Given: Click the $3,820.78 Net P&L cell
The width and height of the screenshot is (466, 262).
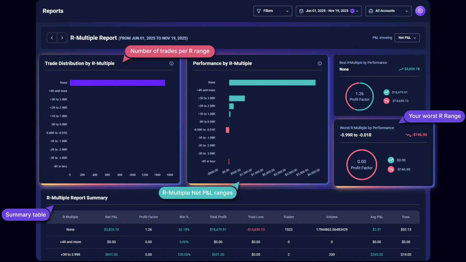Looking at the screenshot, I should click(111, 230).
